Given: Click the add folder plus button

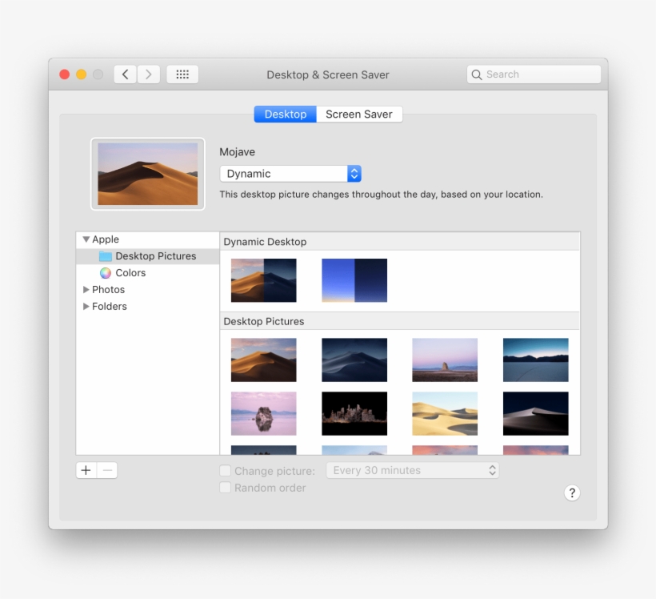Looking at the screenshot, I should pyautogui.click(x=86, y=470).
